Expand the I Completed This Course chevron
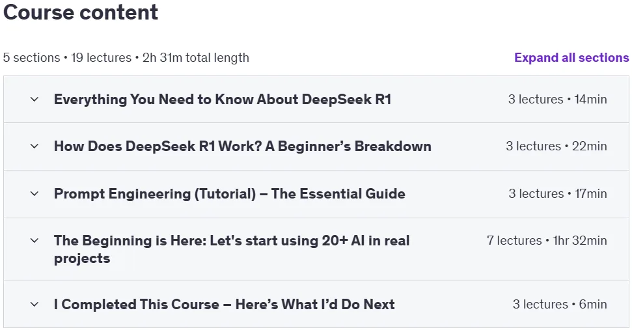Image resolution: width=632 pixels, height=330 pixels. [34, 305]
